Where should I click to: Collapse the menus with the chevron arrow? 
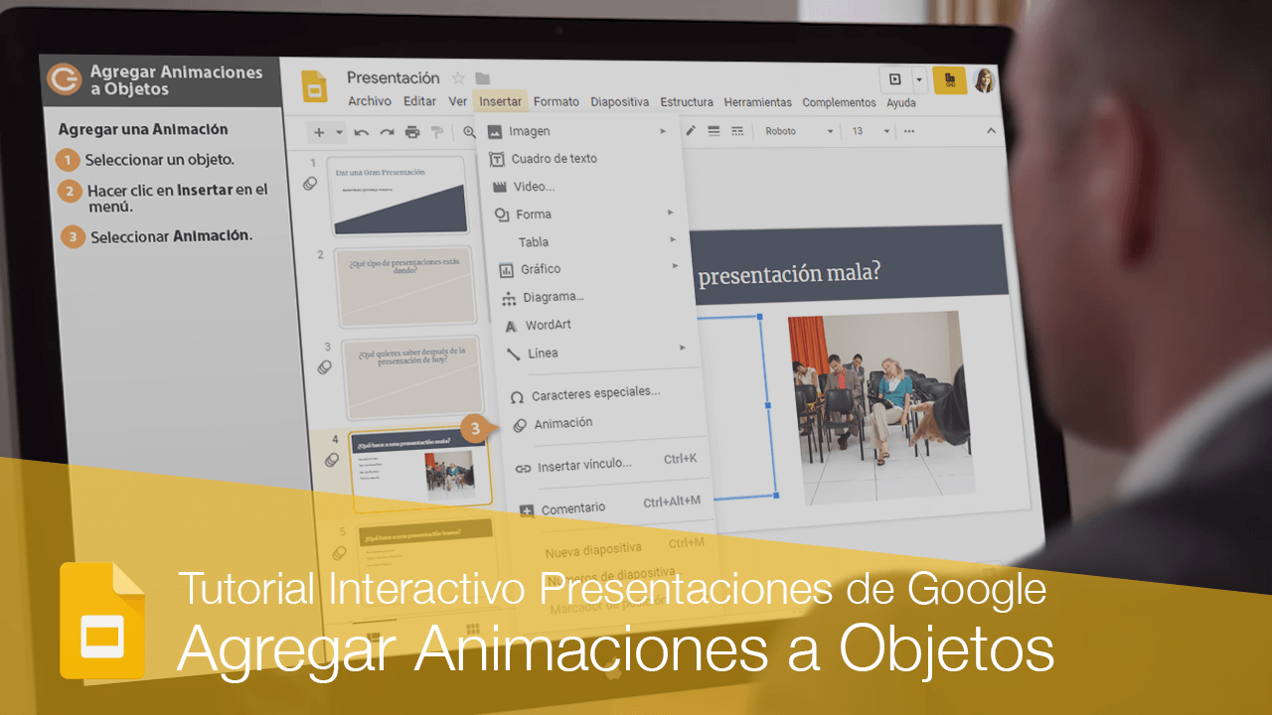[x=991, y=131]
